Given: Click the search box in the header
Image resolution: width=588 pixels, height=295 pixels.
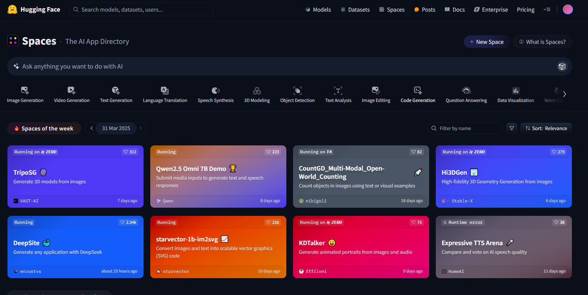Looking at the screenshot, I should (141, 9).
